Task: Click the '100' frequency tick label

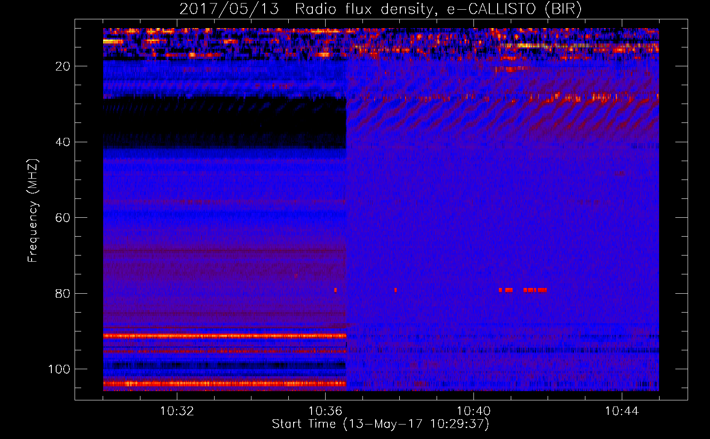Action: (60, 369)
